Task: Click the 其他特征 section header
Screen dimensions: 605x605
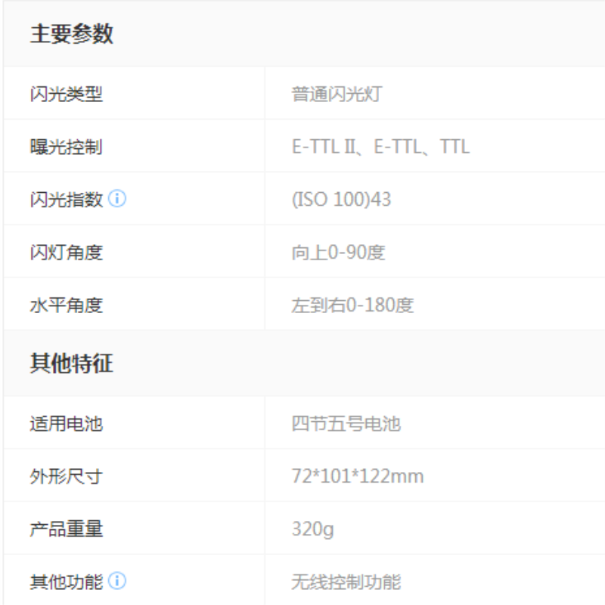Action: click(x=71, y=364)
